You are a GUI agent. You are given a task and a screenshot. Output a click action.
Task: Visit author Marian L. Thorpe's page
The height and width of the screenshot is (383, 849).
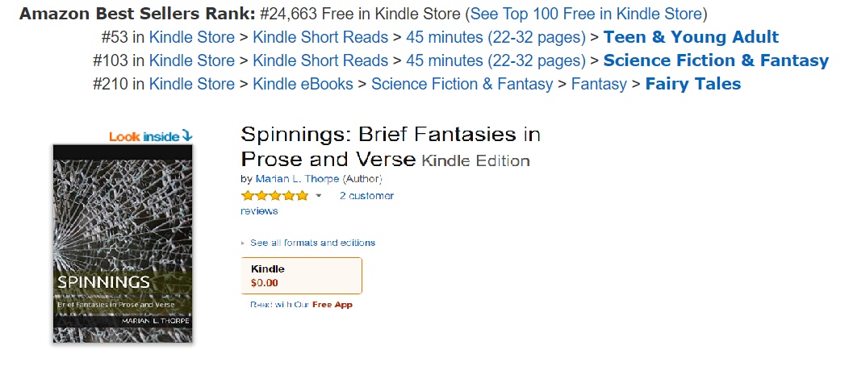click(297, 178)
